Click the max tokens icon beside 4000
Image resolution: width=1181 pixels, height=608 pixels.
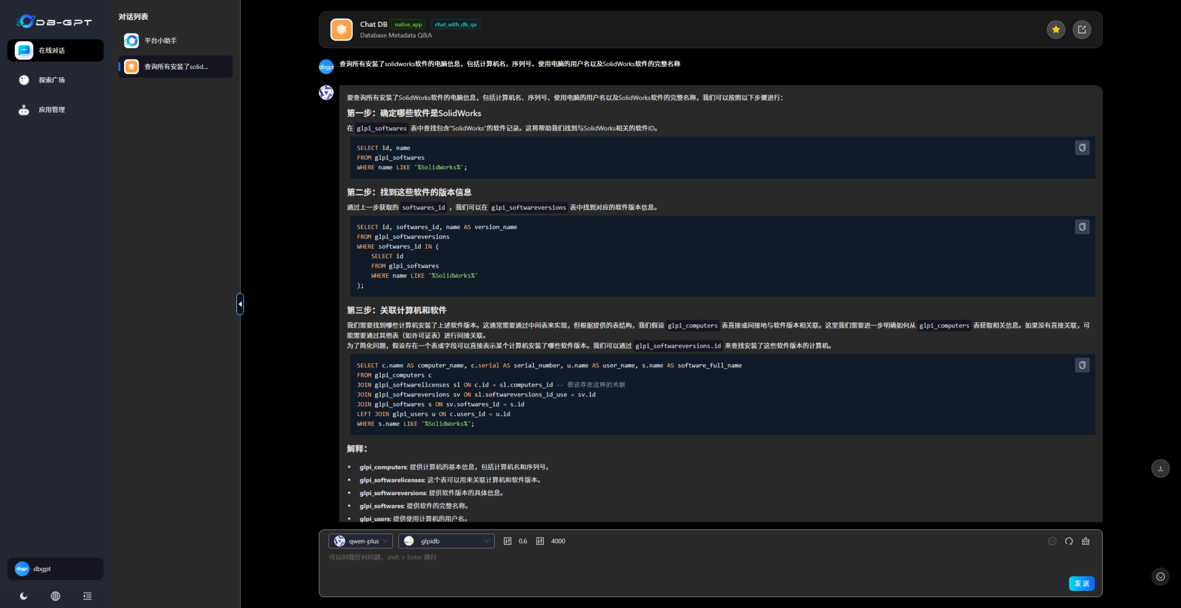click(540, 541)
